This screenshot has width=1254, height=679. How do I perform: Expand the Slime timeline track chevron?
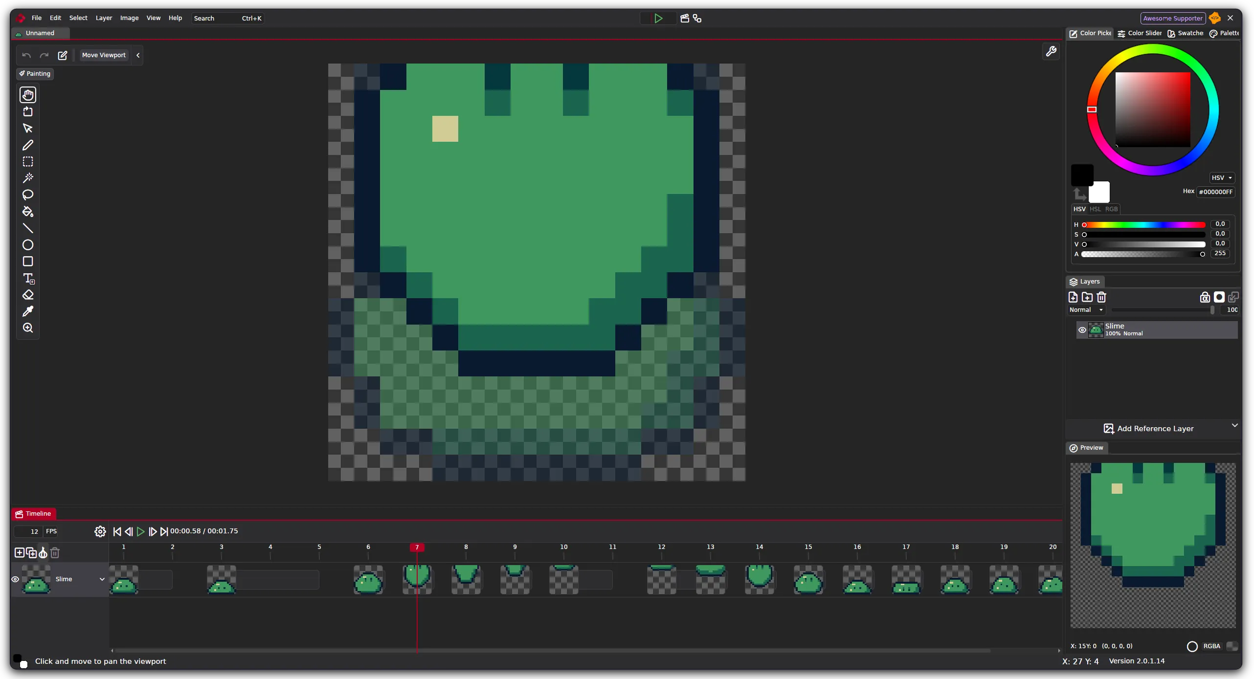coord(102,579)
